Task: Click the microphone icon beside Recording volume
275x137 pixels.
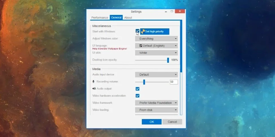Action: pyautogui.click(x=94, y=82)
